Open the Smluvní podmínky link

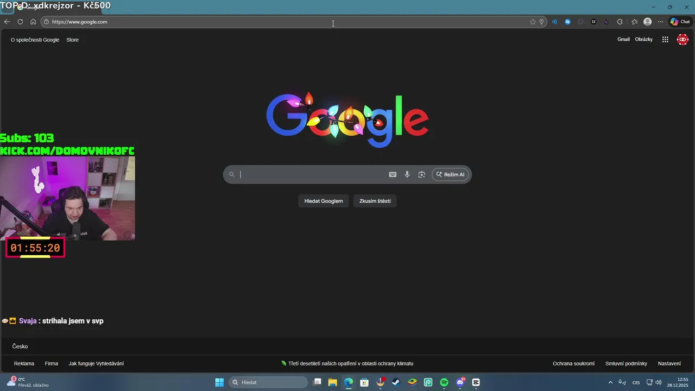coord(626,363)
